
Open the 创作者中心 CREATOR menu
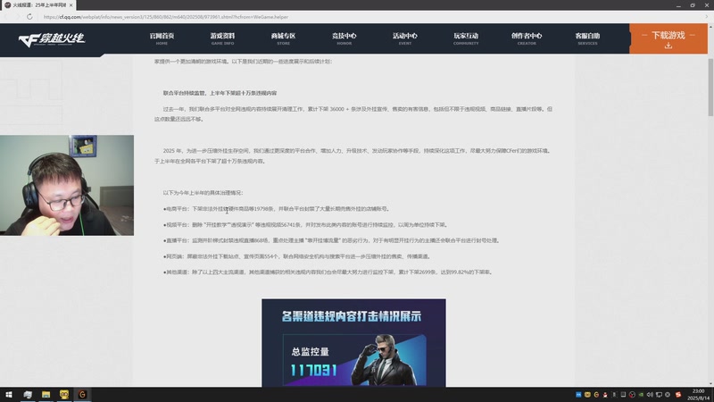pos(527,38)
